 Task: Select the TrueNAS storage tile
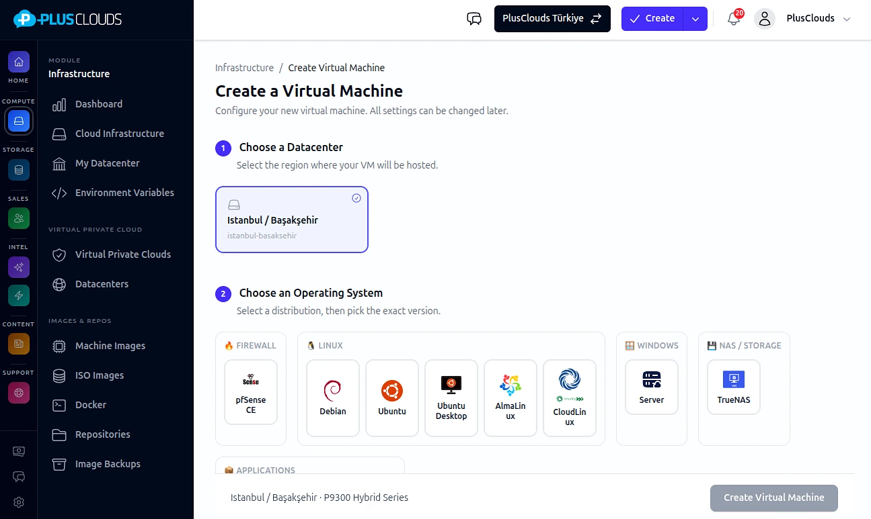tap(734, 387)
